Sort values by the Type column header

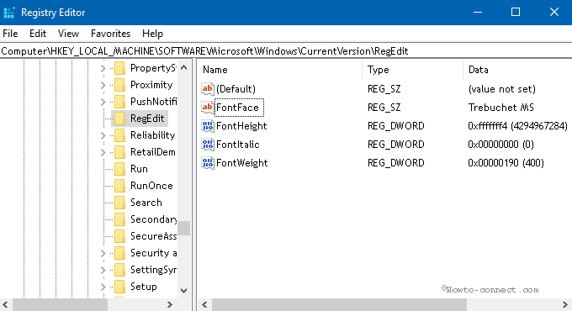pos(412,70)
